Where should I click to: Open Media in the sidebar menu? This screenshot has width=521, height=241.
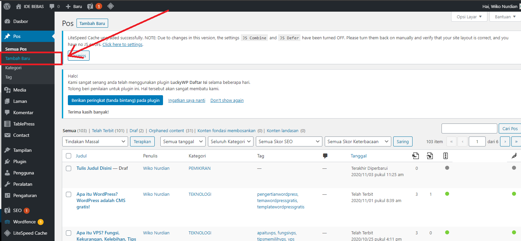click(20, 90)
